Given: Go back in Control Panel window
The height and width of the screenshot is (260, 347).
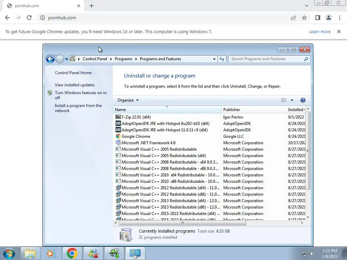Looking at the screenshot, I should [50, 59].
